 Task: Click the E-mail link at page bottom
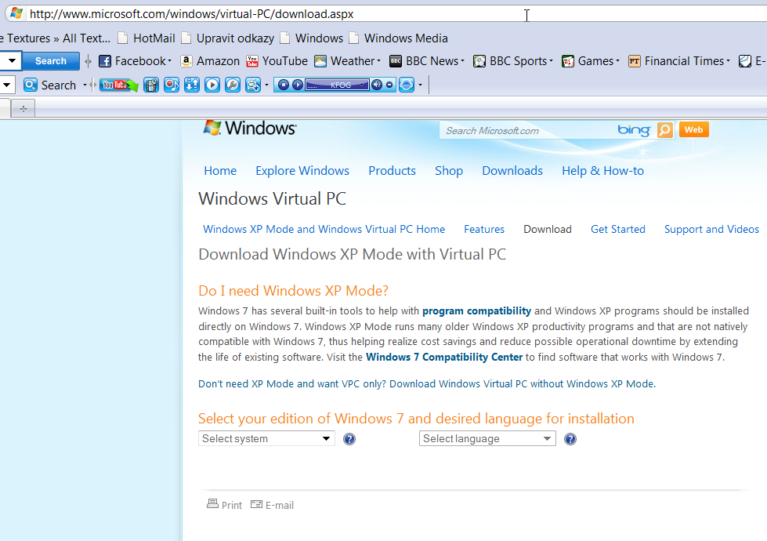(272, 505)
